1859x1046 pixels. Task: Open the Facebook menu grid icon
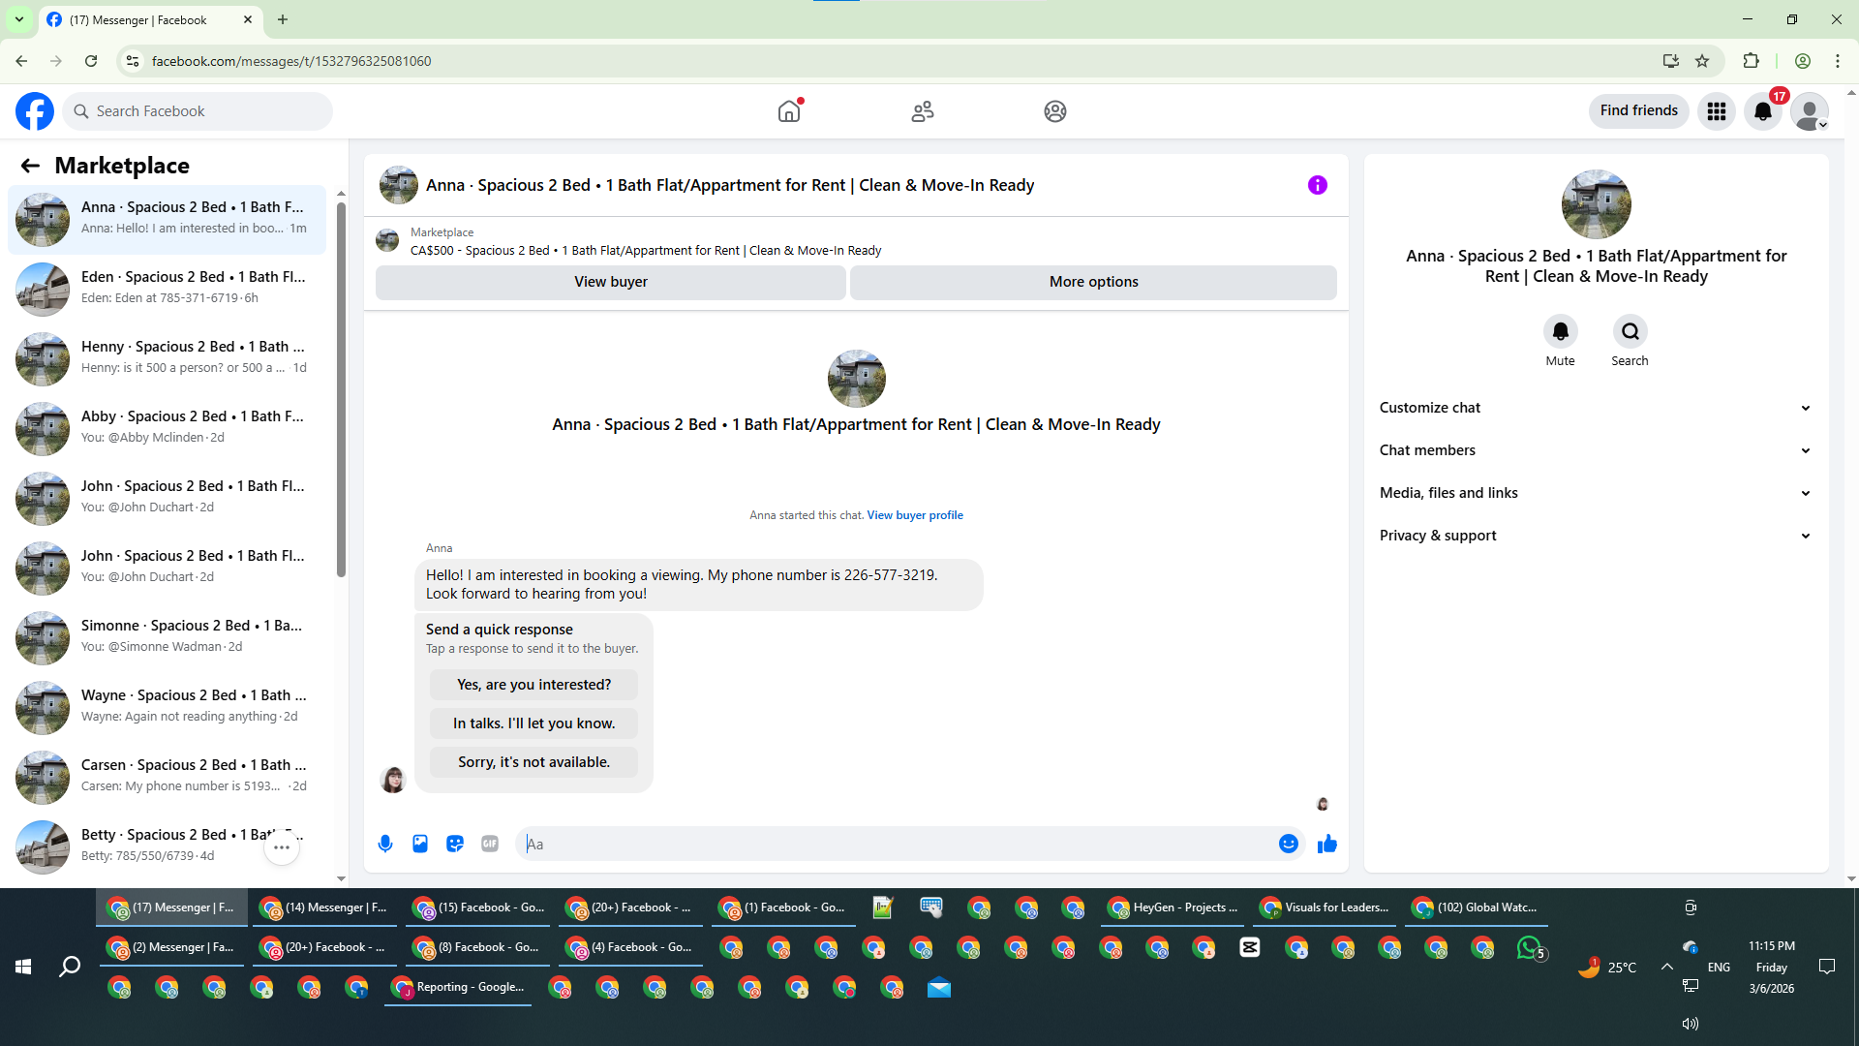coord(1717,111)
